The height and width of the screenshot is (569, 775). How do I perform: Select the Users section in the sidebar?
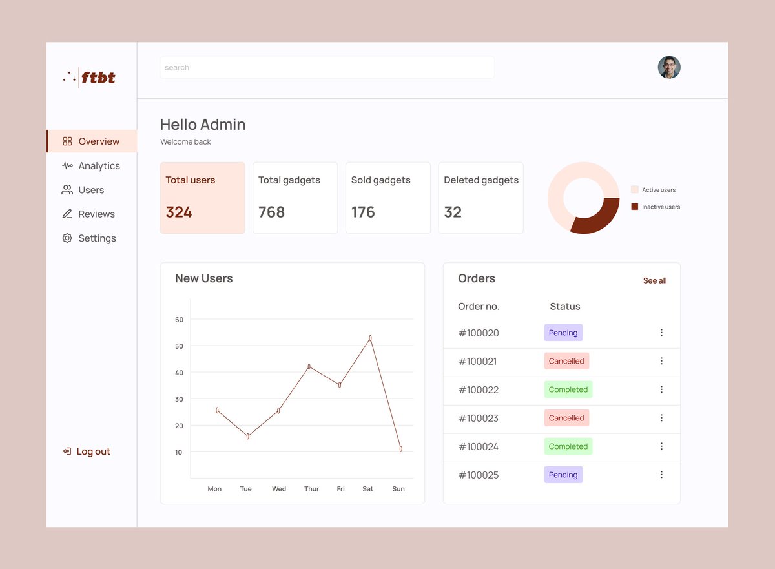[91, 190]
